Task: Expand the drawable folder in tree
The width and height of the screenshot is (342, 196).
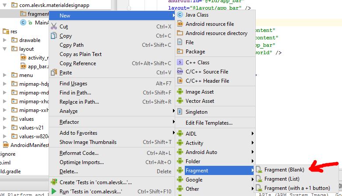Action: 5,40
